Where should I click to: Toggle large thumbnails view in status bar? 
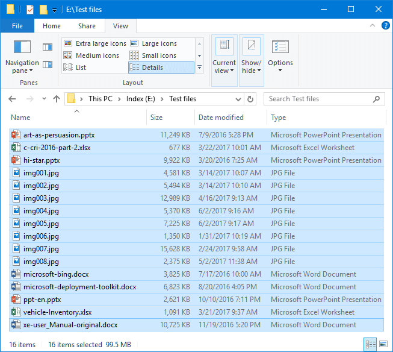383,344
